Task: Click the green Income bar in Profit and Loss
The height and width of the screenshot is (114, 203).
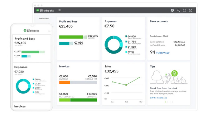Action: 71,37
